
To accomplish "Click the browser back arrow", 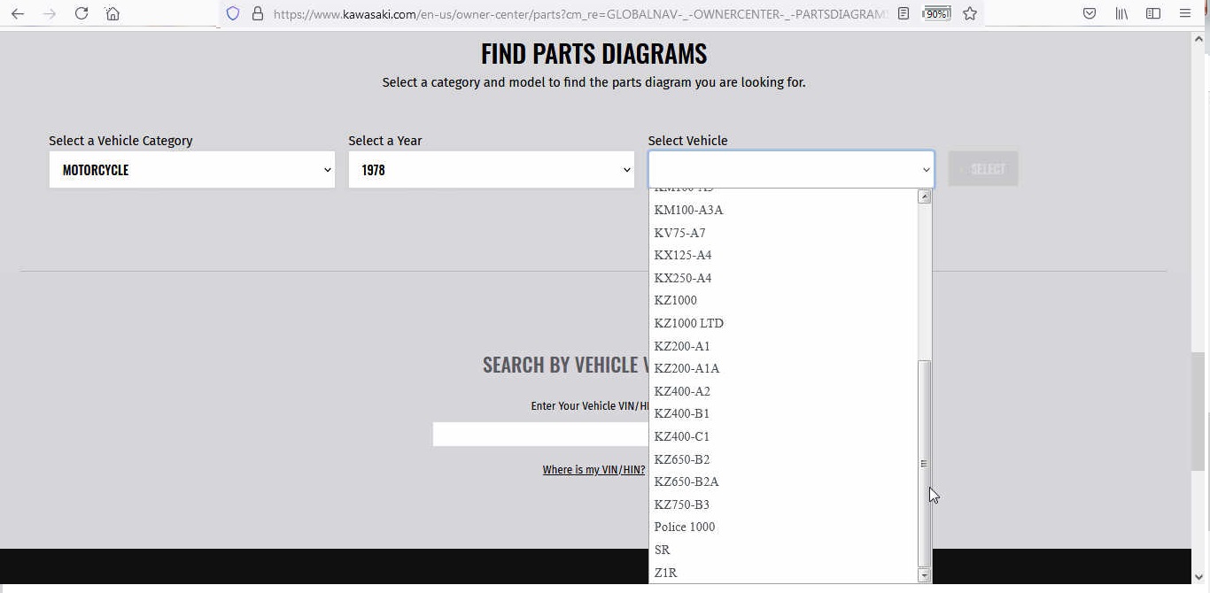I will point(18,13).
